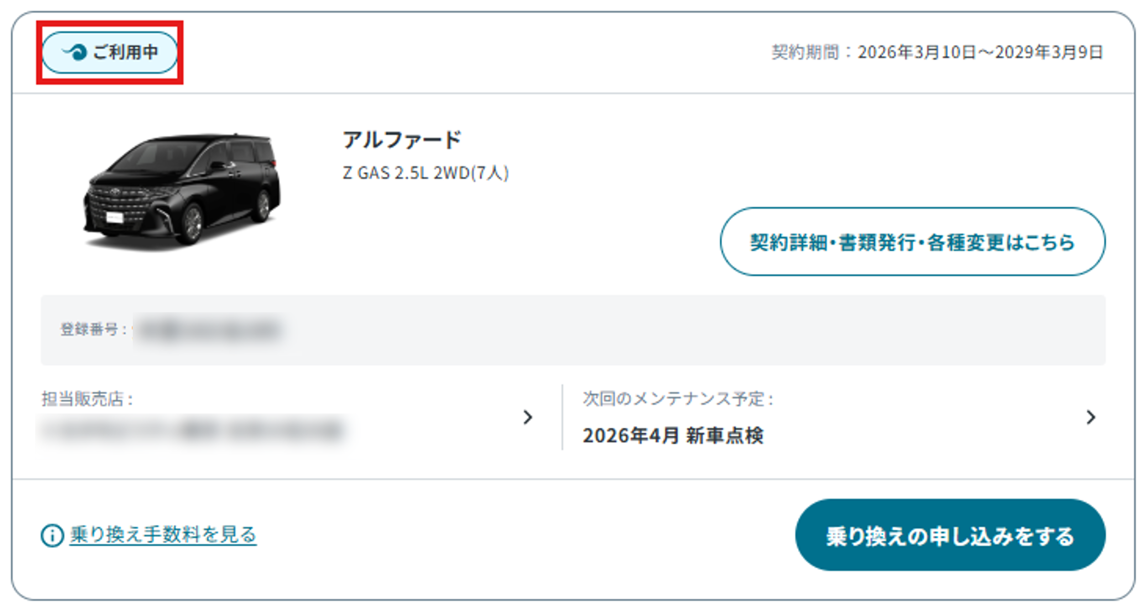Screen dimensions: 1142x607
Task: Open 契約詳細・書類発行・各種変更はこちら button
Action: (x=912, y=241)
